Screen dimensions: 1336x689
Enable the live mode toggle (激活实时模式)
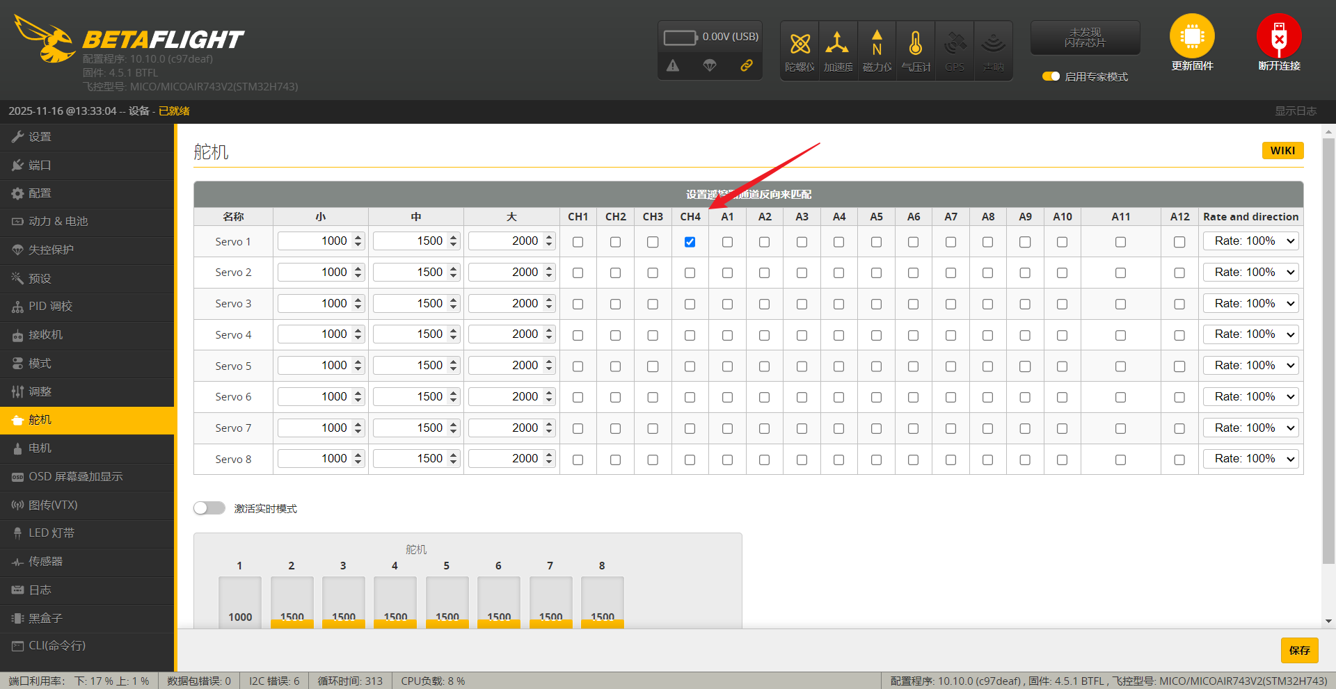pos(209,508)
